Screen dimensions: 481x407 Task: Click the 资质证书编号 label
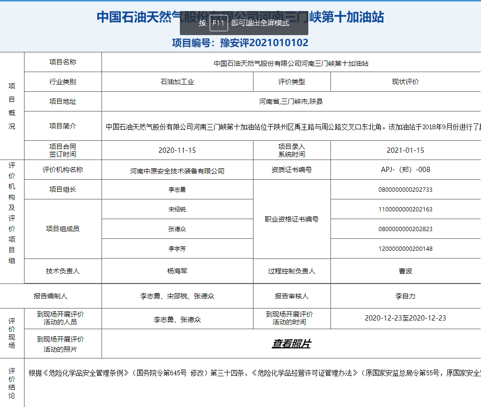point(292,170)
